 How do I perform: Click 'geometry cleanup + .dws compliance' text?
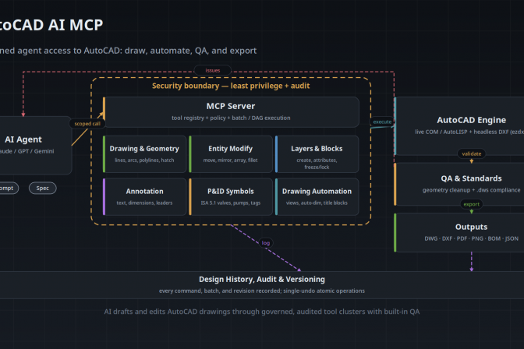(x=471, y=190)
